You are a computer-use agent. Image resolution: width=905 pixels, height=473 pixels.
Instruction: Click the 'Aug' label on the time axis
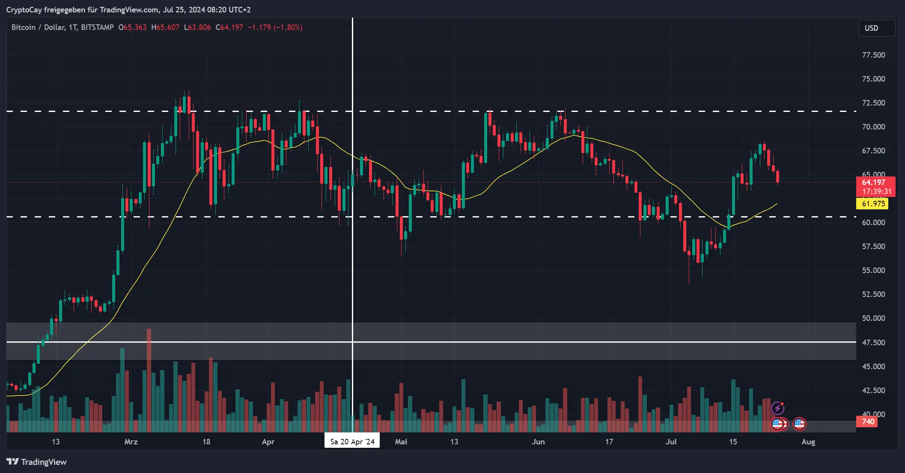808,442
